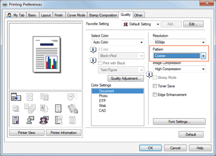The height and width of the screenshot is (156, 216).
Task: Click the grayed overlapping duplicate pages icon
Action: (44, 97)
